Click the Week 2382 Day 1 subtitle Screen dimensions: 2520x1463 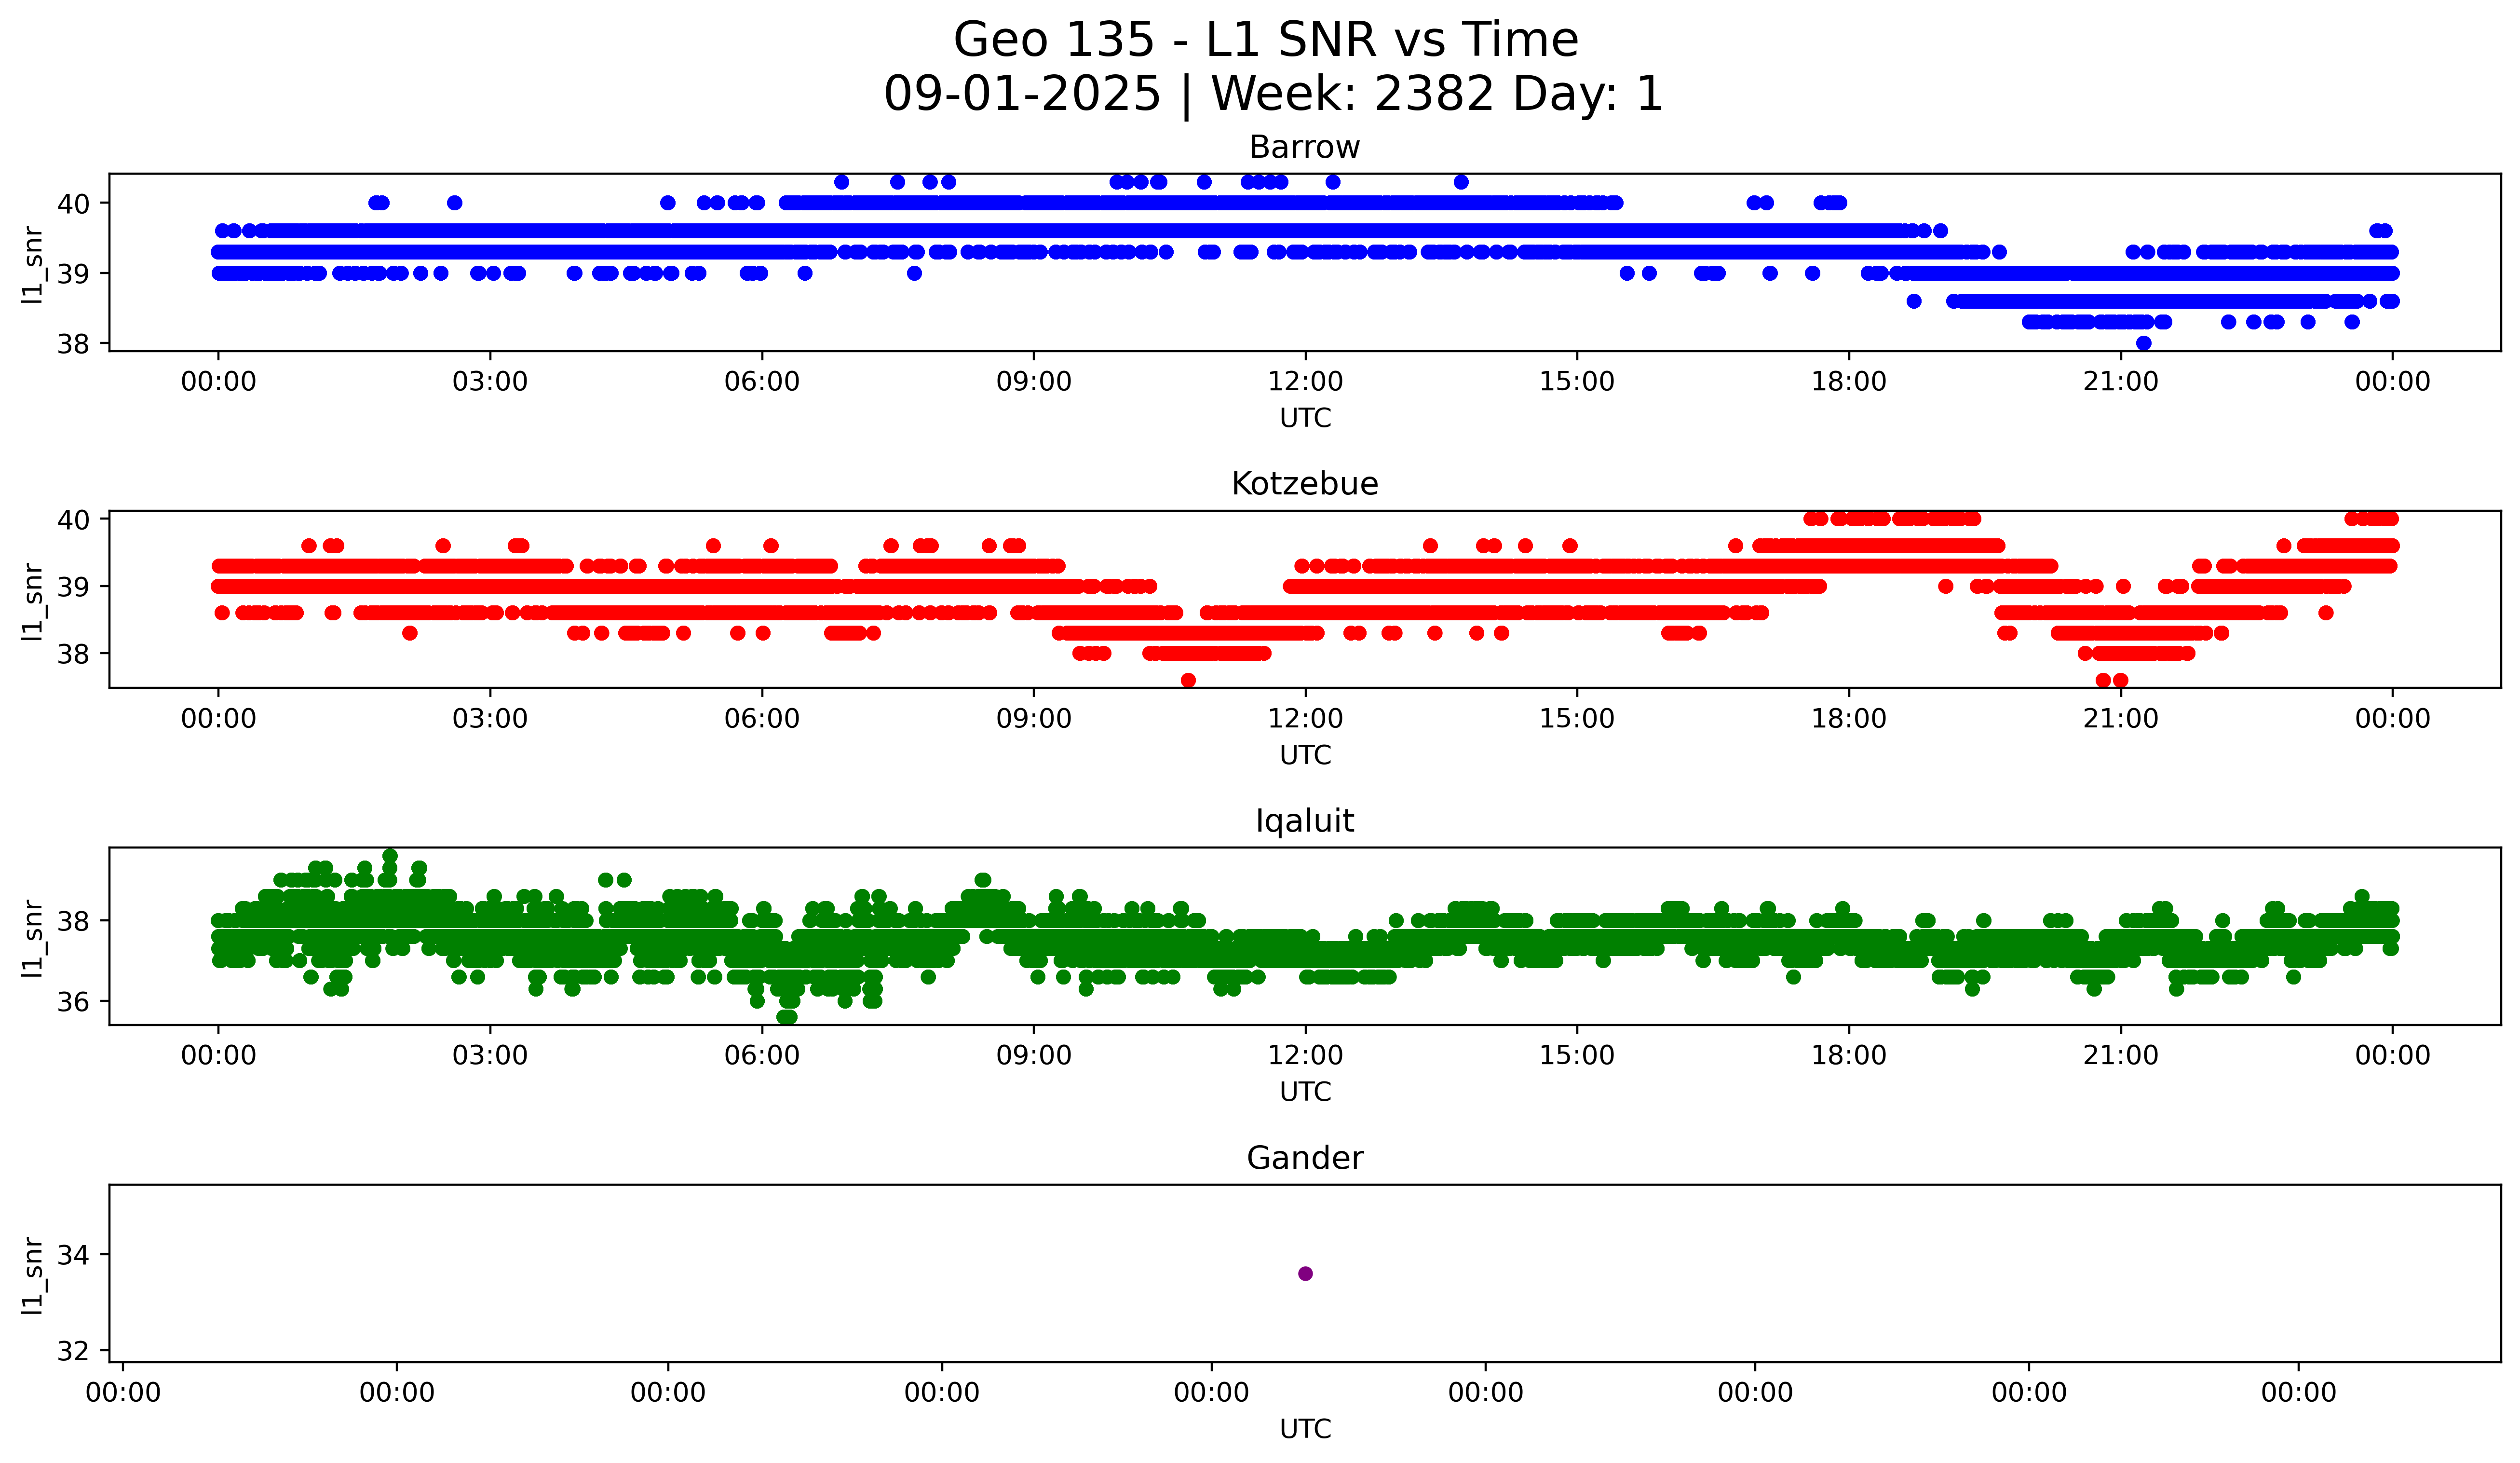[x=1272, y=94]
